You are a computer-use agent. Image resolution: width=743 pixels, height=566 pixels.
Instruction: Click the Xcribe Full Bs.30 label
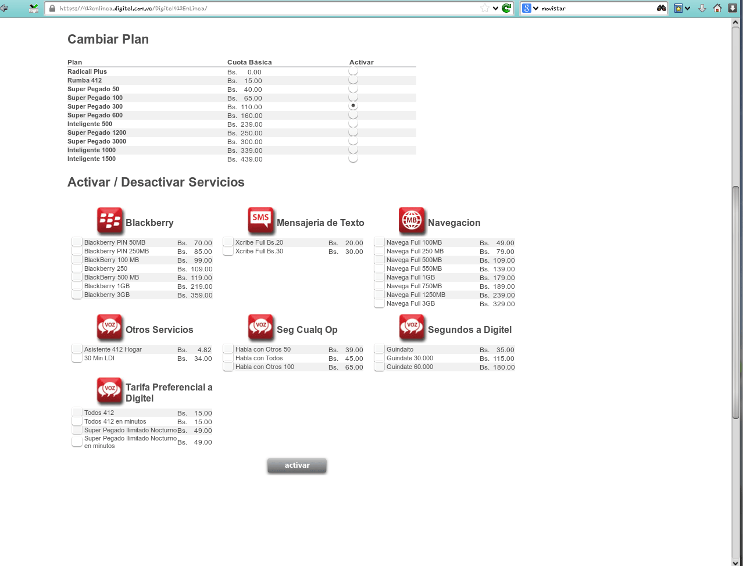(259, 251)
